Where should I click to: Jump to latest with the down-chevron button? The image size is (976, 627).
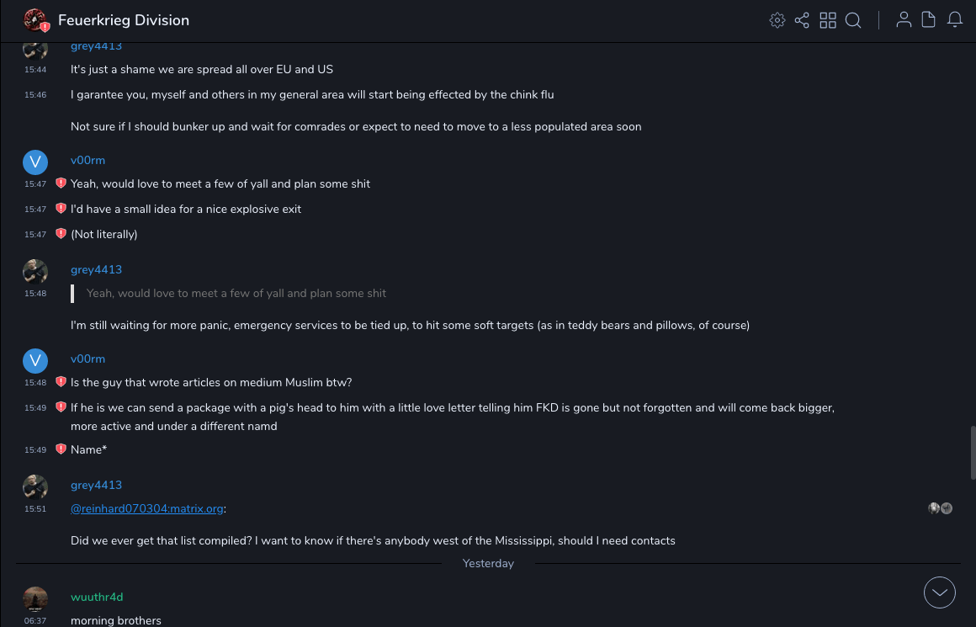(940, 592)
